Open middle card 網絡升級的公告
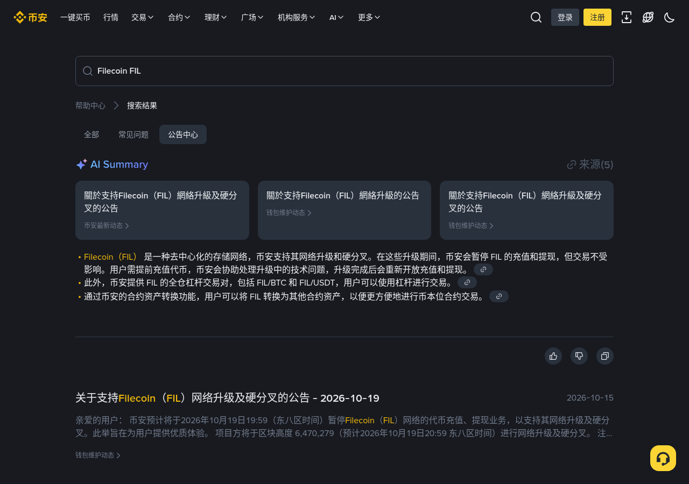 pos(344,210)
